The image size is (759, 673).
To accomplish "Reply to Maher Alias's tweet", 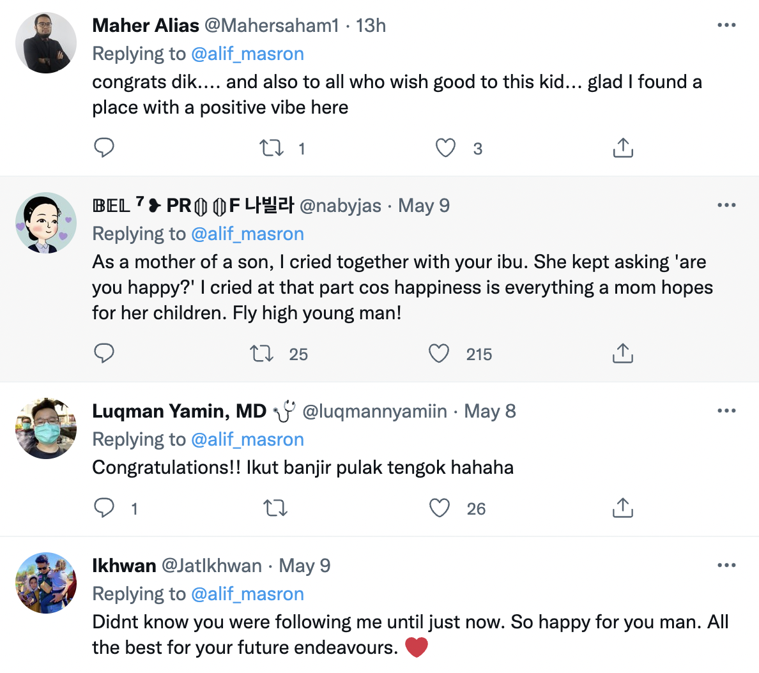I will coord(104,147).
